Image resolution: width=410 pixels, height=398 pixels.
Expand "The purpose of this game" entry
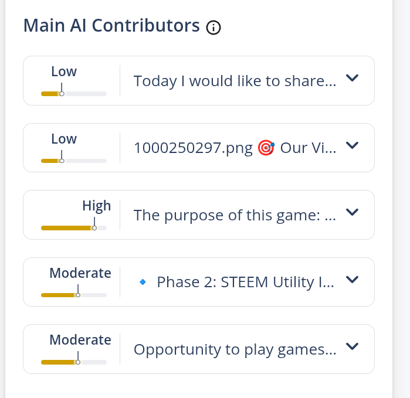coord(352,213)
